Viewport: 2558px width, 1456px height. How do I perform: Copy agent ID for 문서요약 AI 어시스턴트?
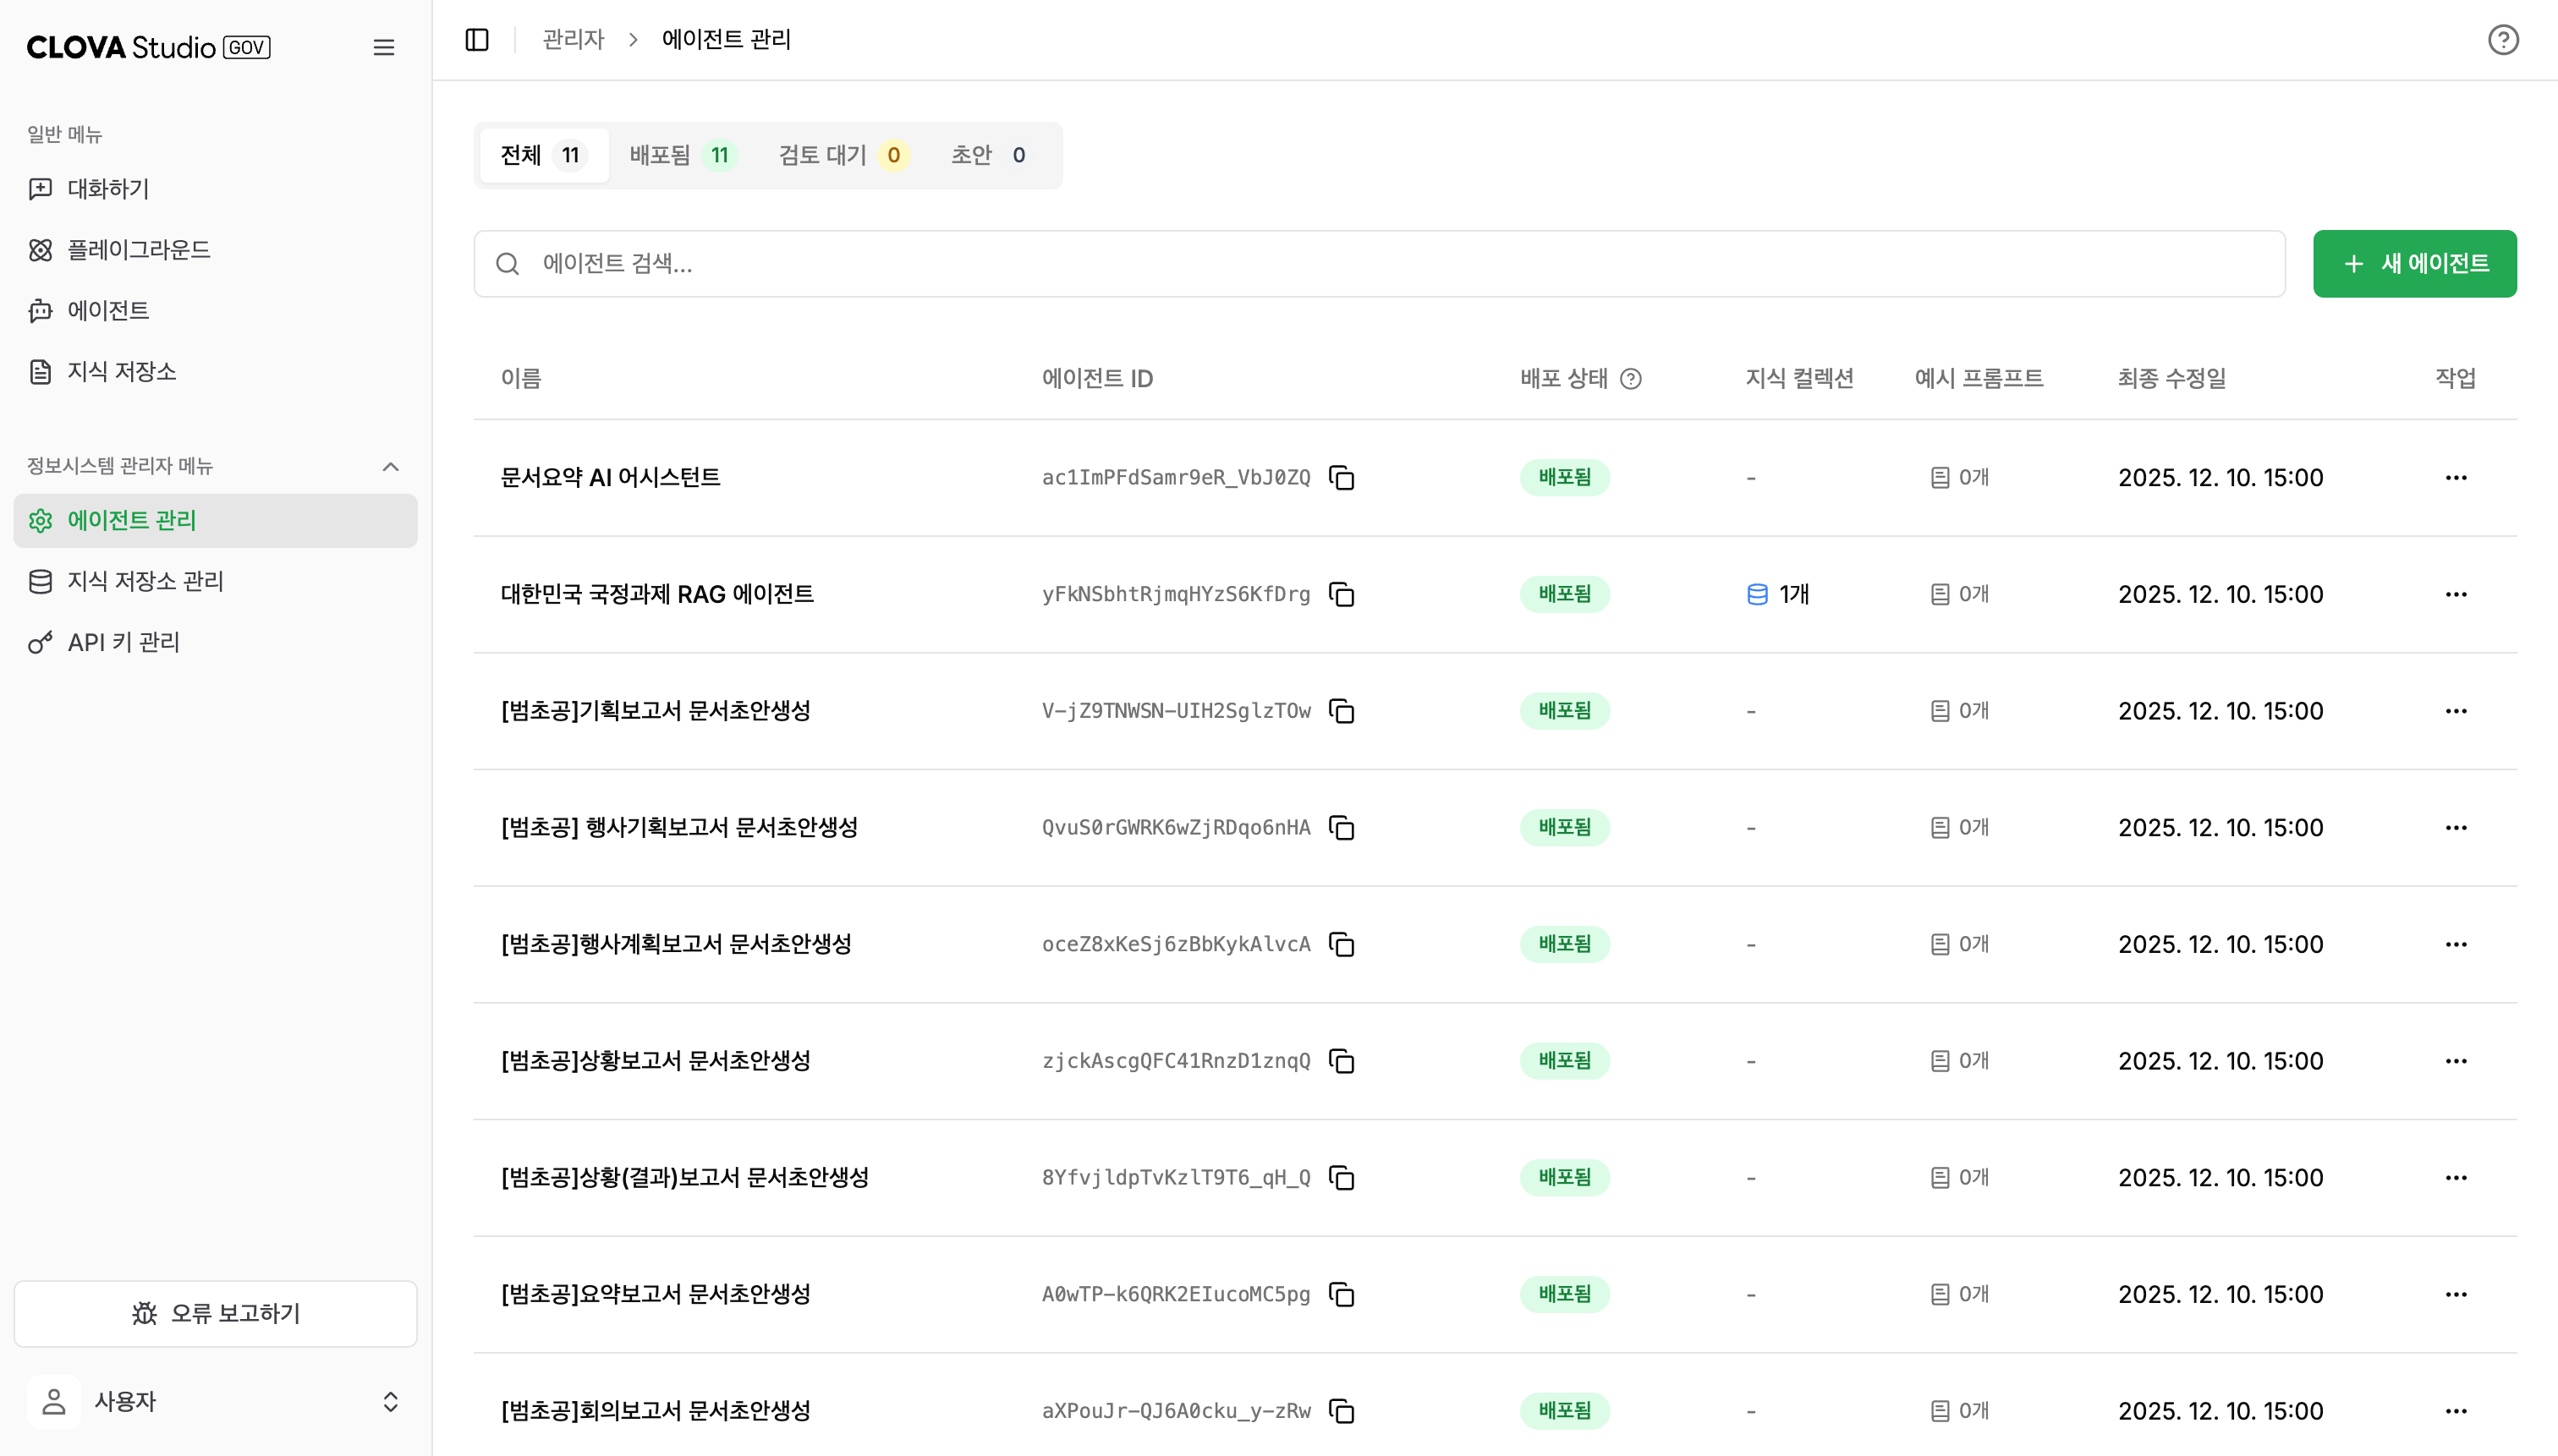[x=1342, y=478]
